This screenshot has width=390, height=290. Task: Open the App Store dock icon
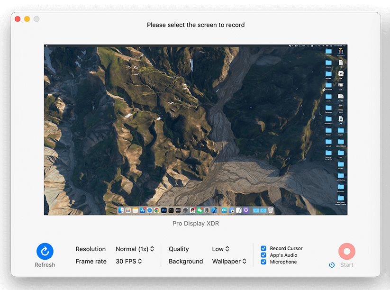click(142, 210)
